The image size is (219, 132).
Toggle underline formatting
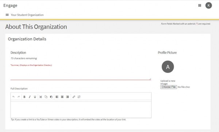pos(35,97)
